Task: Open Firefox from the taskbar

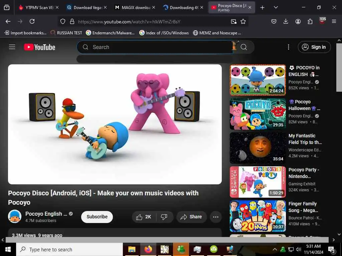Action: [x=148, y=249]
